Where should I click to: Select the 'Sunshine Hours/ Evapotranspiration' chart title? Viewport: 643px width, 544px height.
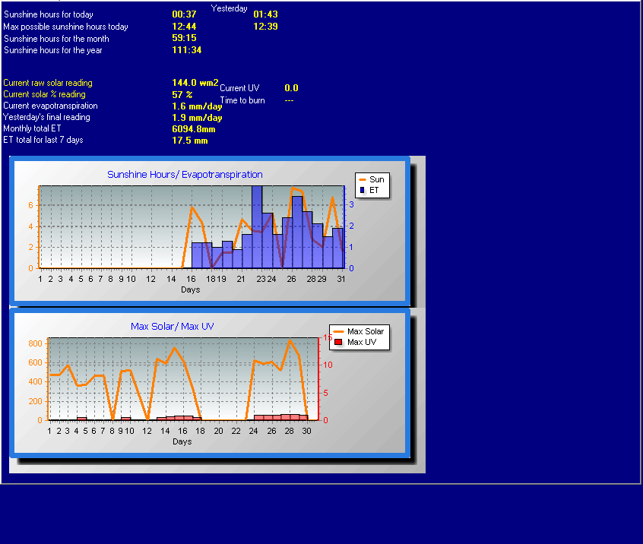(185, 175)
